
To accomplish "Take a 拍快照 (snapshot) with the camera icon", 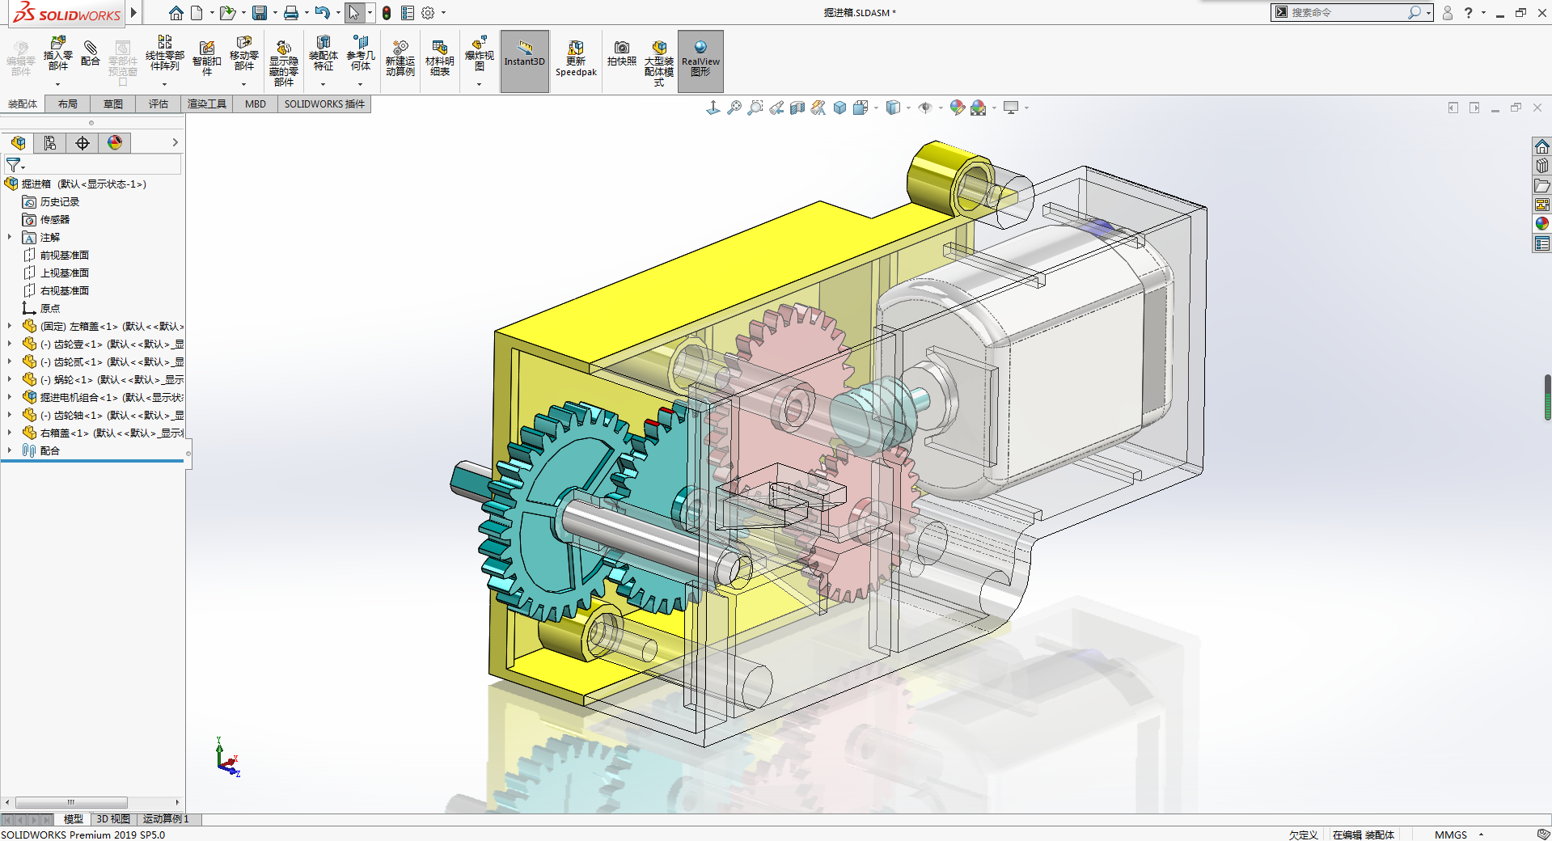I will pyautogui.click(x=622, y=53).
